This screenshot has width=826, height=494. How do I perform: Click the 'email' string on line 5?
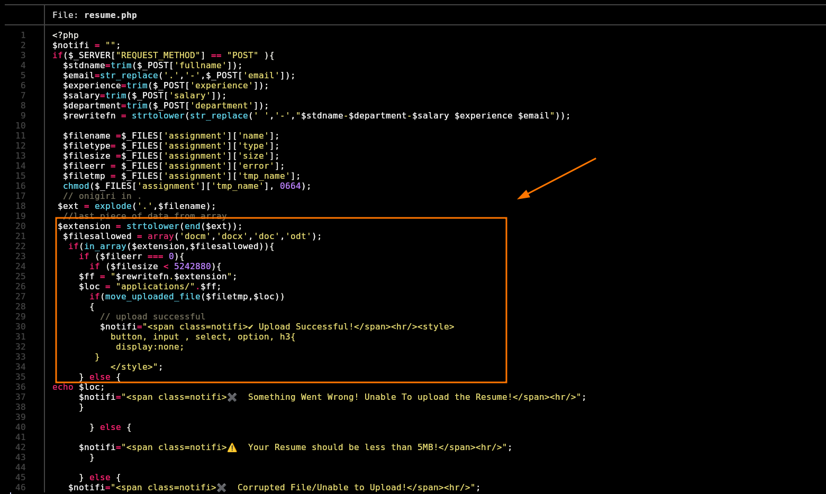261,76
